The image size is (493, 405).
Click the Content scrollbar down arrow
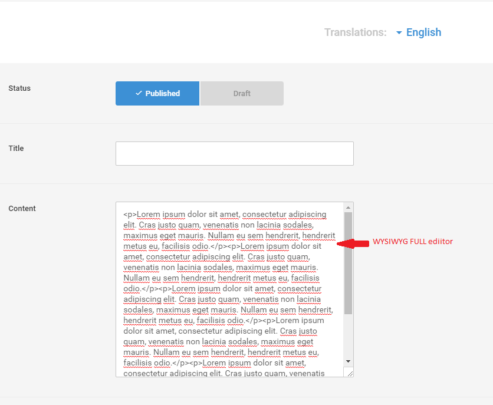pyautogui.click(x=348, y=361)
